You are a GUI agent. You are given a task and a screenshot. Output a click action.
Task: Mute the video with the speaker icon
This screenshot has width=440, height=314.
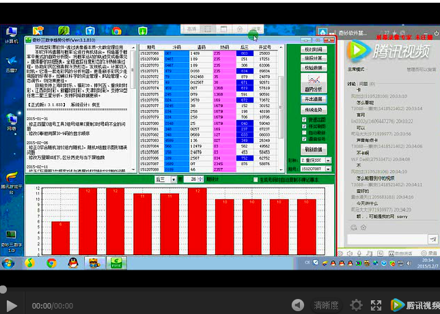(x=298, y=305)
